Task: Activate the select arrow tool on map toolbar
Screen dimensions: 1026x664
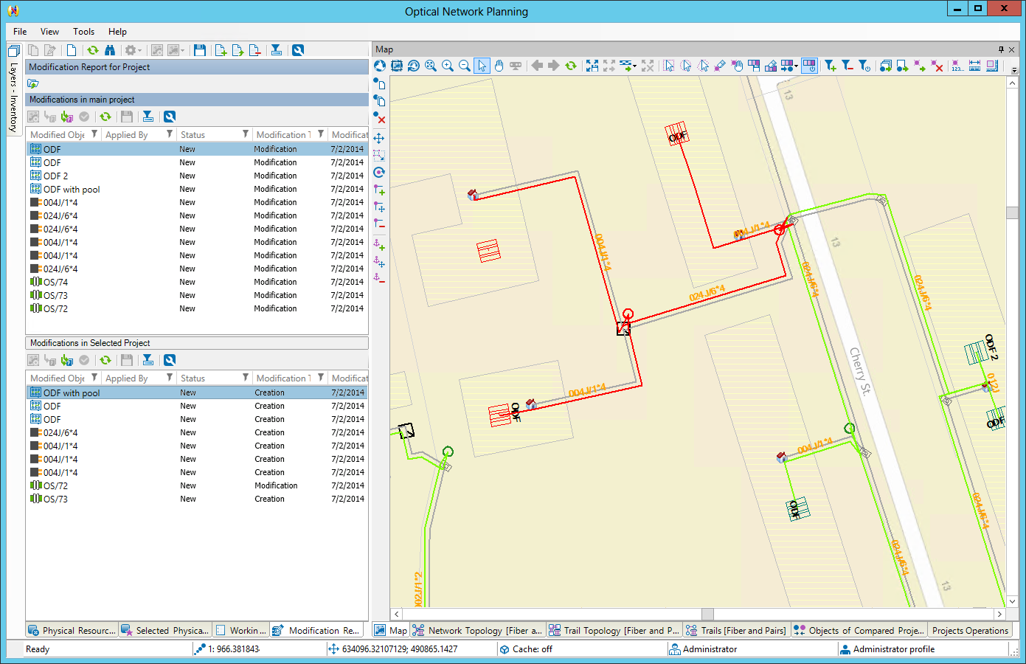Action: [x=482, y=66]
